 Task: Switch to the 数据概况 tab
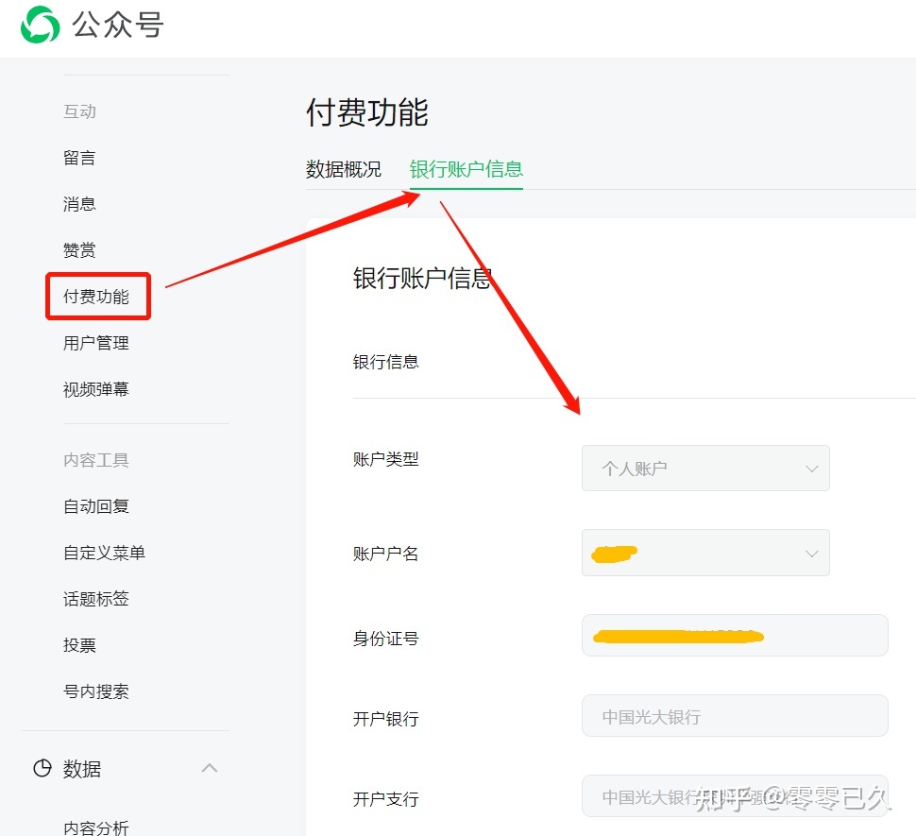pyautogui.click(x=344, y=169)
